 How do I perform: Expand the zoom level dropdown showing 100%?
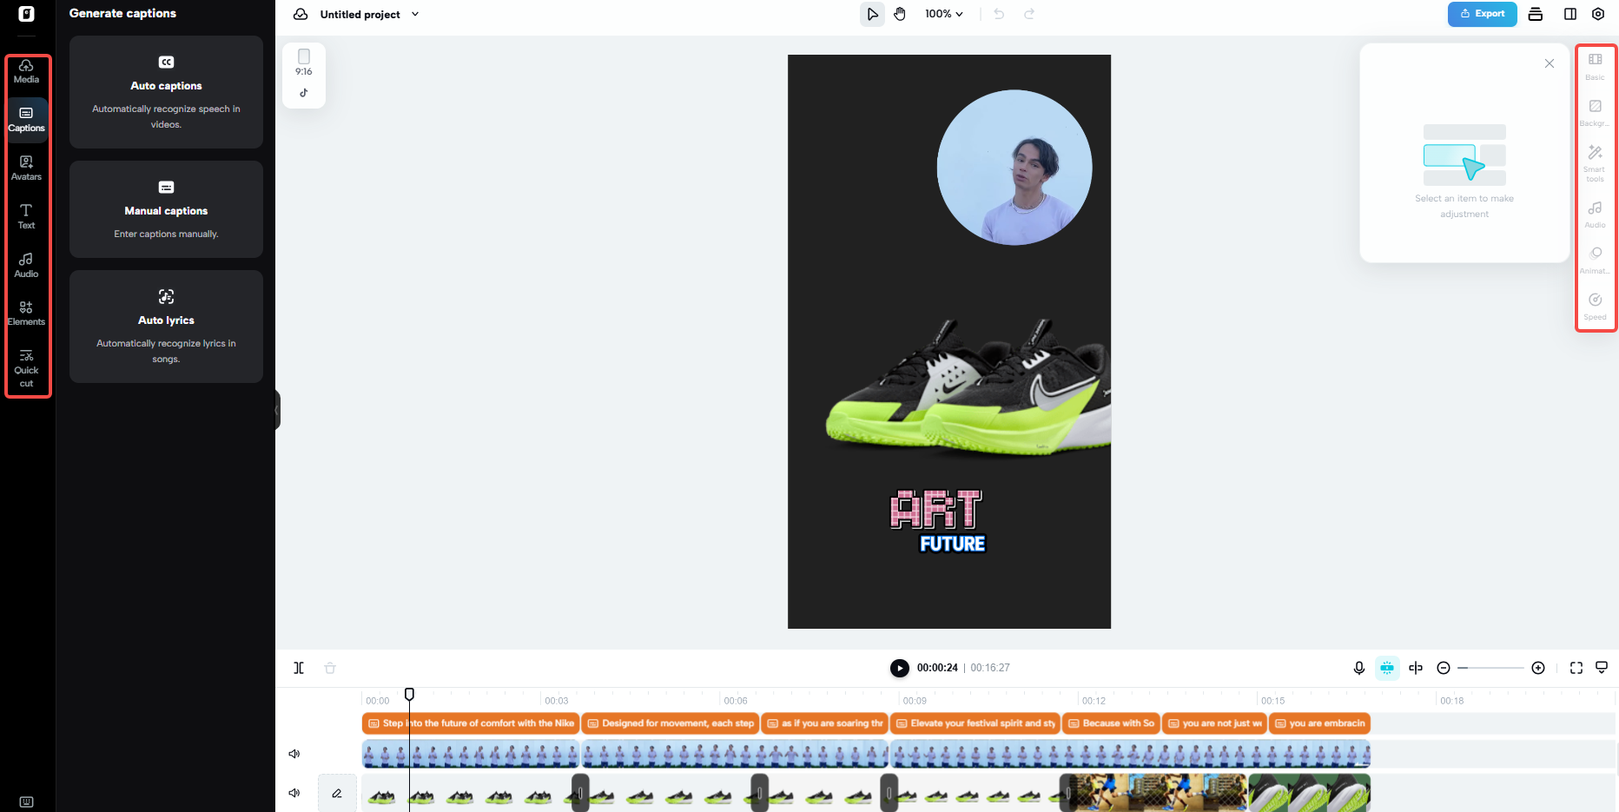point(943,14)
